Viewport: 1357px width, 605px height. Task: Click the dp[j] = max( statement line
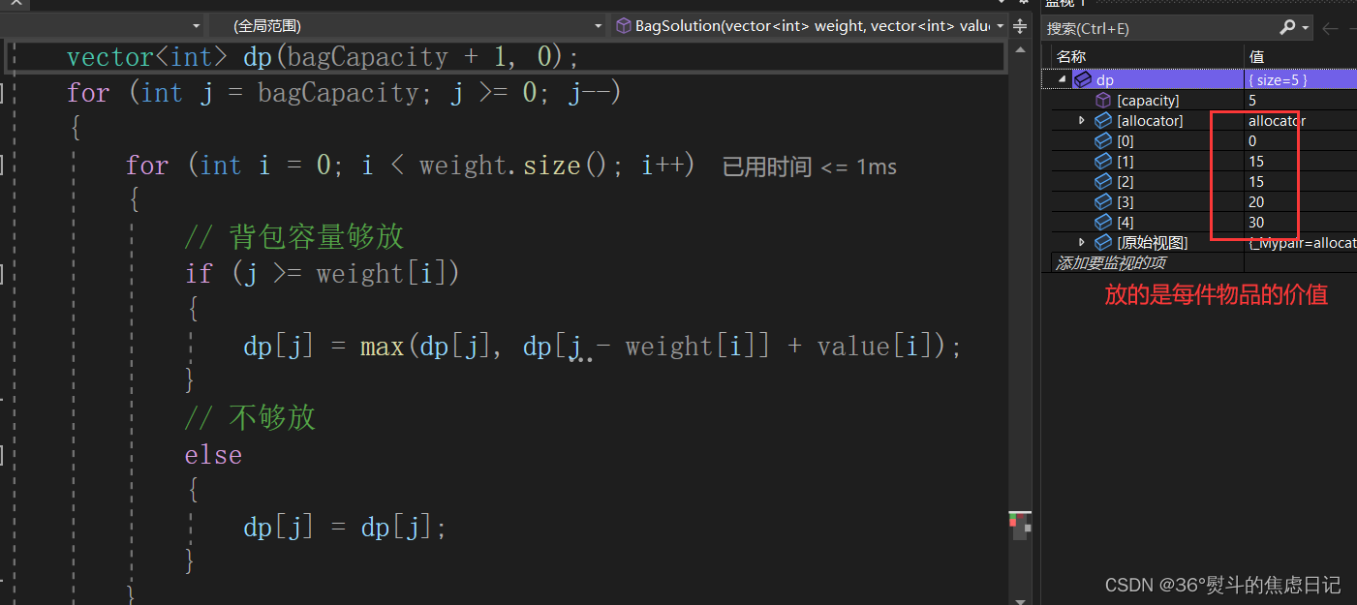click(x=602, y=347)
